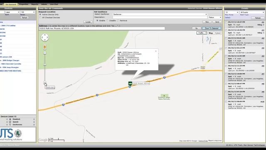Select the 2008 CTS Cadillac device
This screenshot has width=266, height=150.
click(8, 26)
